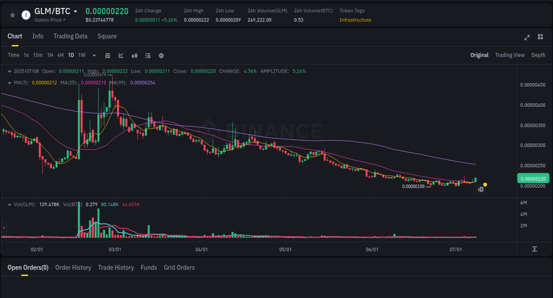Viewport: 553px width, 298px height.
Task: Open the GLM/BTC pair selector dropdown
Action: (76, 11)
